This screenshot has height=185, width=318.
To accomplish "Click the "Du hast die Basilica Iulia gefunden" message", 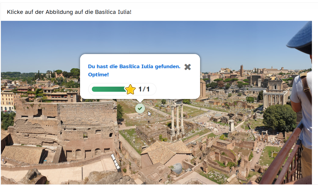I will coord(134,66).
